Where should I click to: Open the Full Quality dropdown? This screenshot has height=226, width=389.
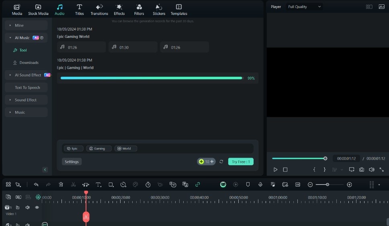point(304,7)
